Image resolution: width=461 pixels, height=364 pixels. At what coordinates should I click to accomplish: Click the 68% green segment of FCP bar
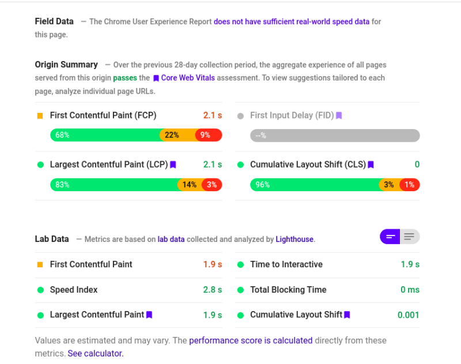point(106,135)
